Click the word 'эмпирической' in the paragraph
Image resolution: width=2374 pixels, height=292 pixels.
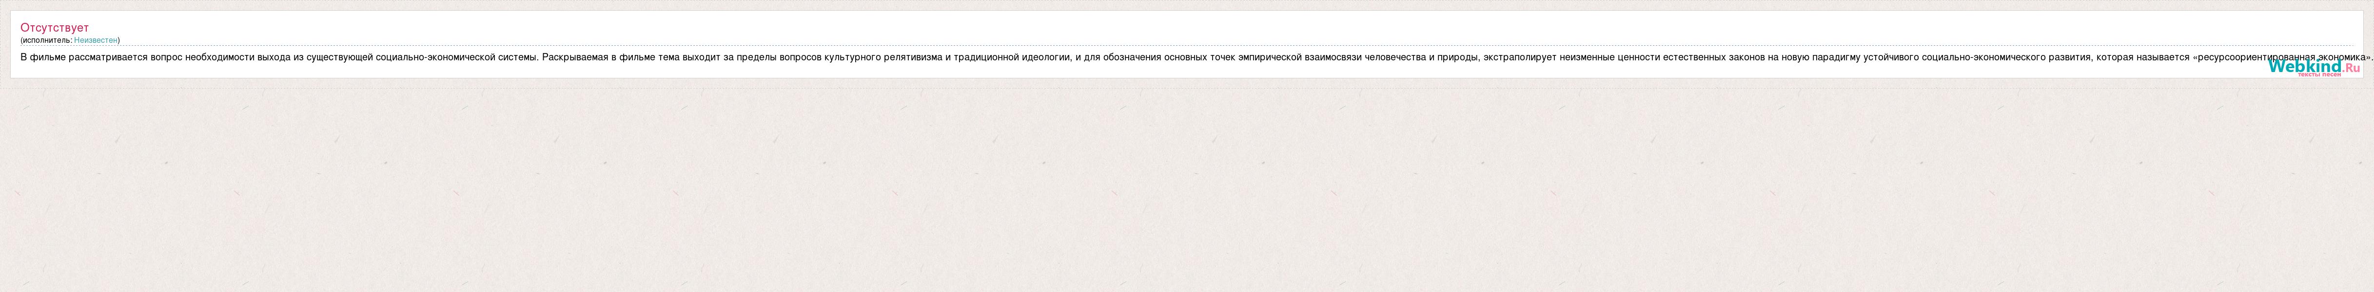[1268, 57]
